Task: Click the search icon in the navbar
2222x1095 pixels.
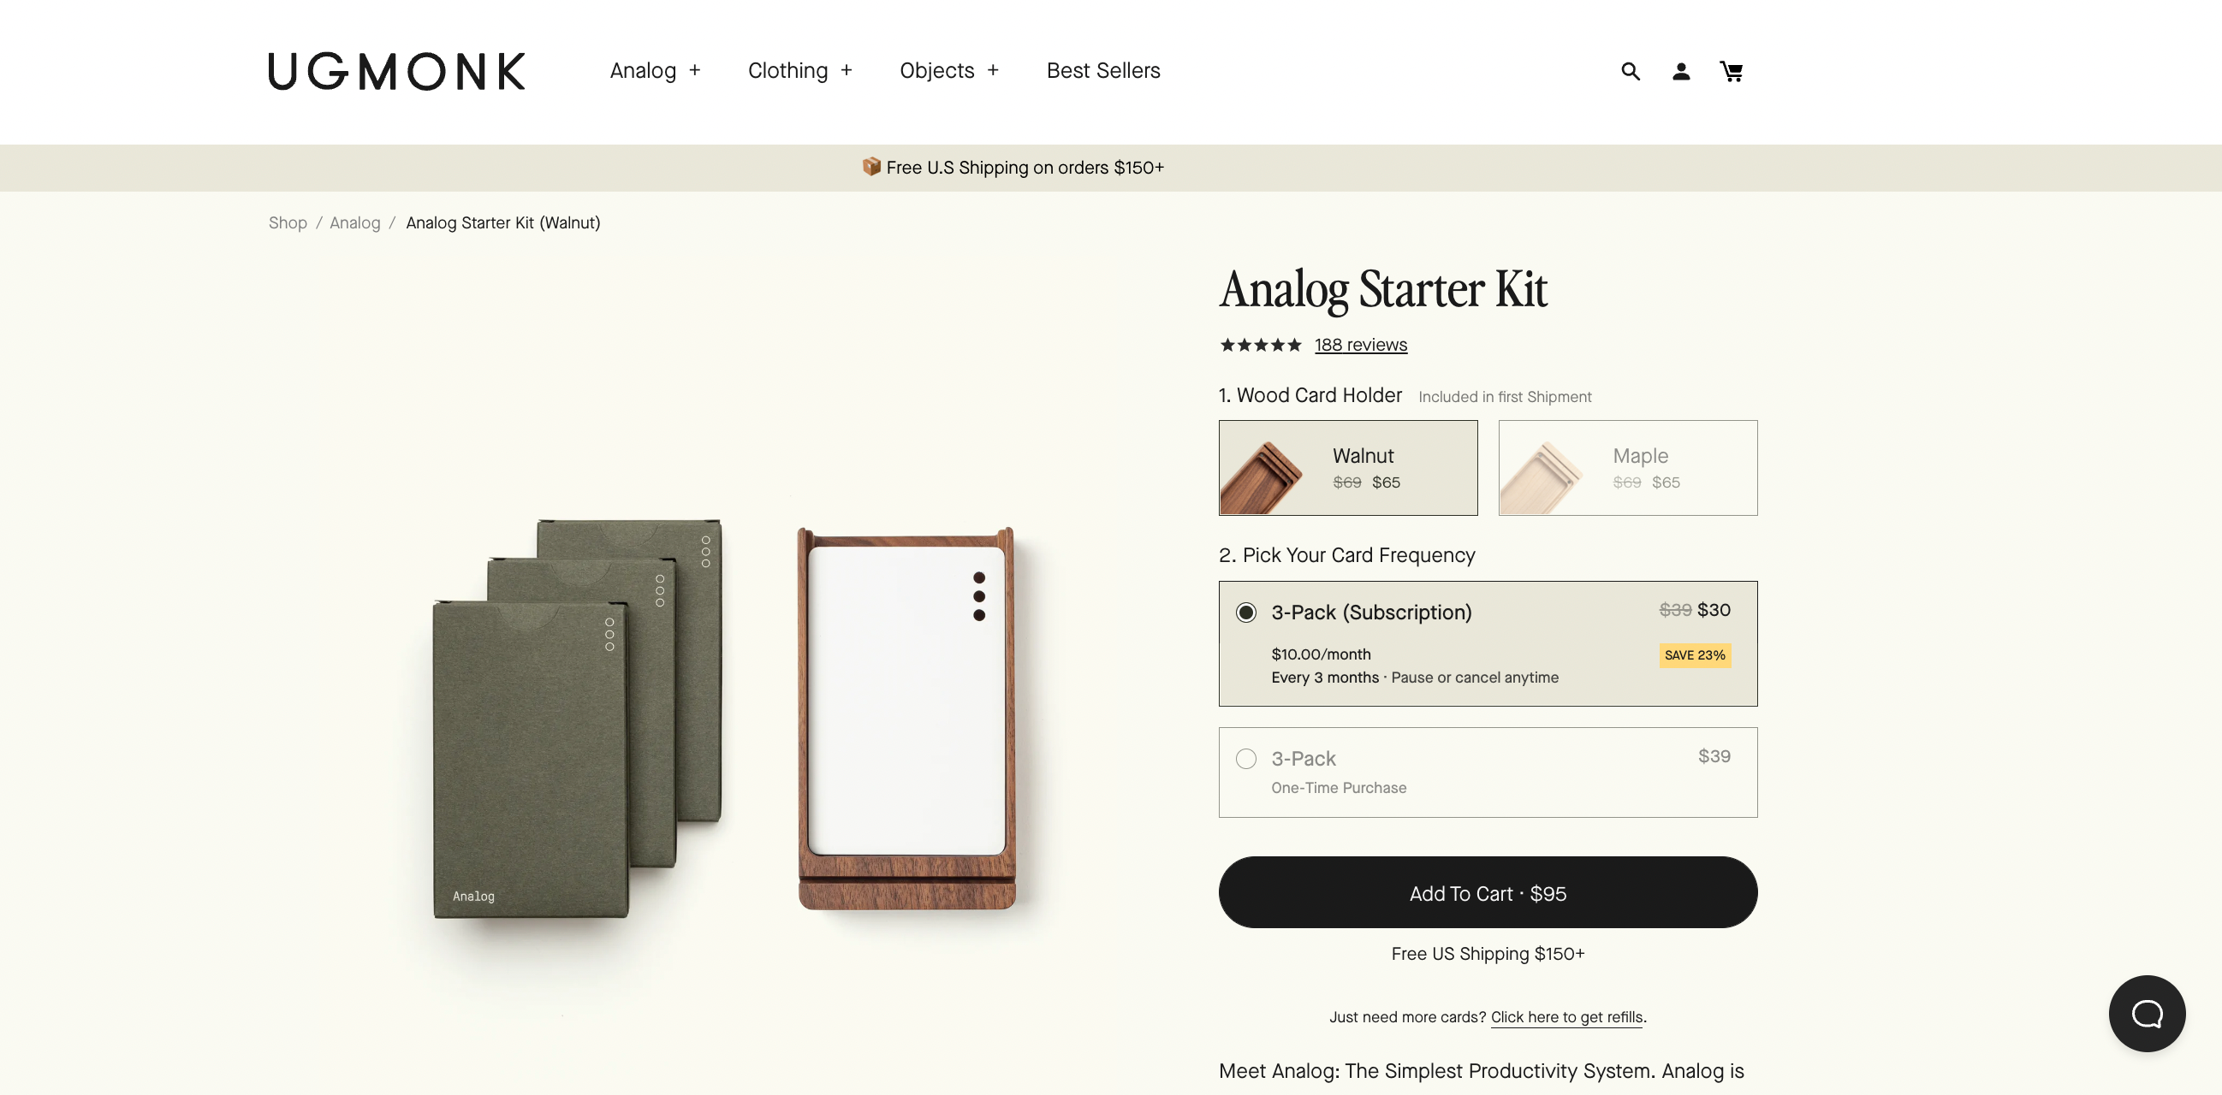Action: coord(1630,69)
